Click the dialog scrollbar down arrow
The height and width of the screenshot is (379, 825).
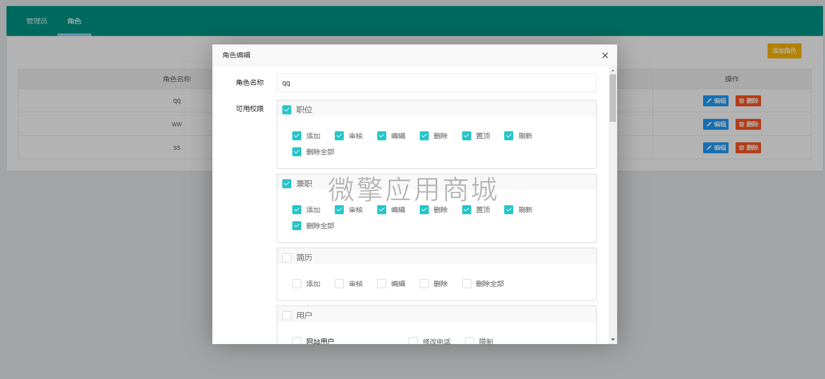[x=613, y=340]
